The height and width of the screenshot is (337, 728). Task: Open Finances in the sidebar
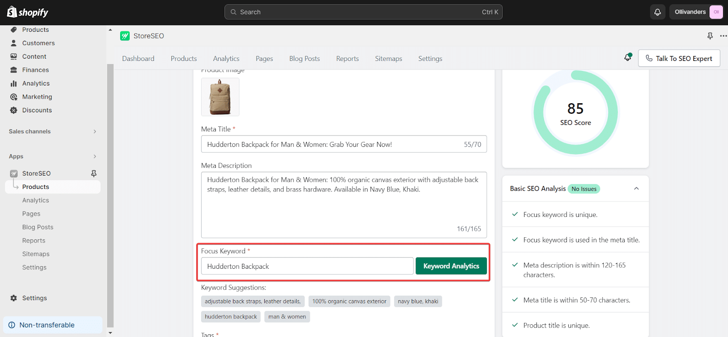coord(35,70)
